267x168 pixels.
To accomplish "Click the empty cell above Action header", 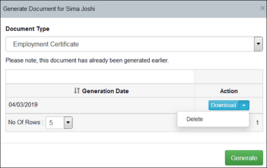I will click(x=229, y=77).
